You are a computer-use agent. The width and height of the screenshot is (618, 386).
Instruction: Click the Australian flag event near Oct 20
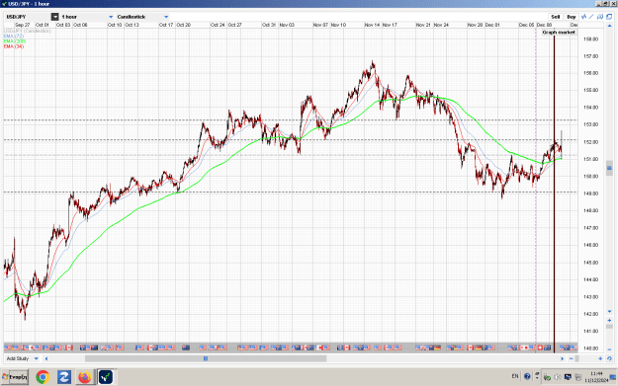[186, 347]
